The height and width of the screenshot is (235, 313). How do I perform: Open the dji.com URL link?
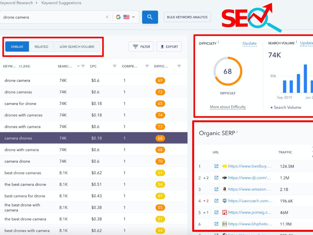249,178
